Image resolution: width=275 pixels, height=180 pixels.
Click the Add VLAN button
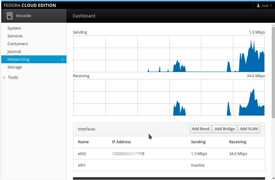[x=249, y=129]
